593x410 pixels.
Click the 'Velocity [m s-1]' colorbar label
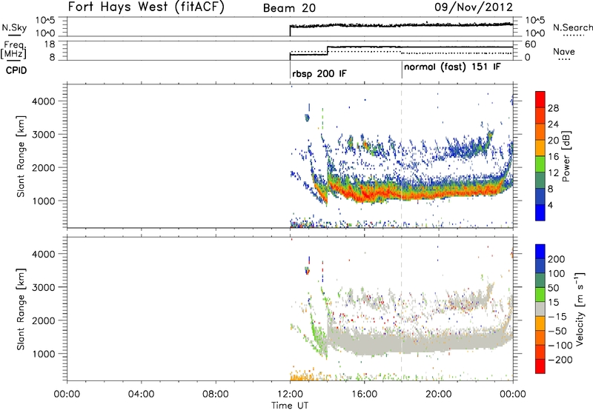click(579, 309)
